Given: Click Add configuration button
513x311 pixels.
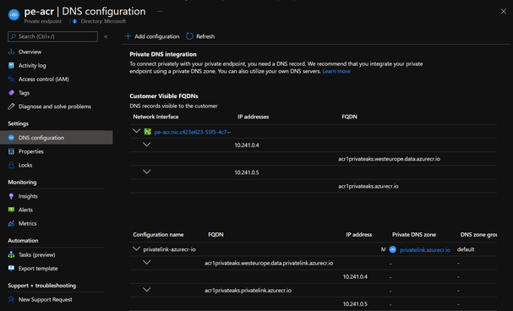Looking at the screenshot, I should coord(152,36).
